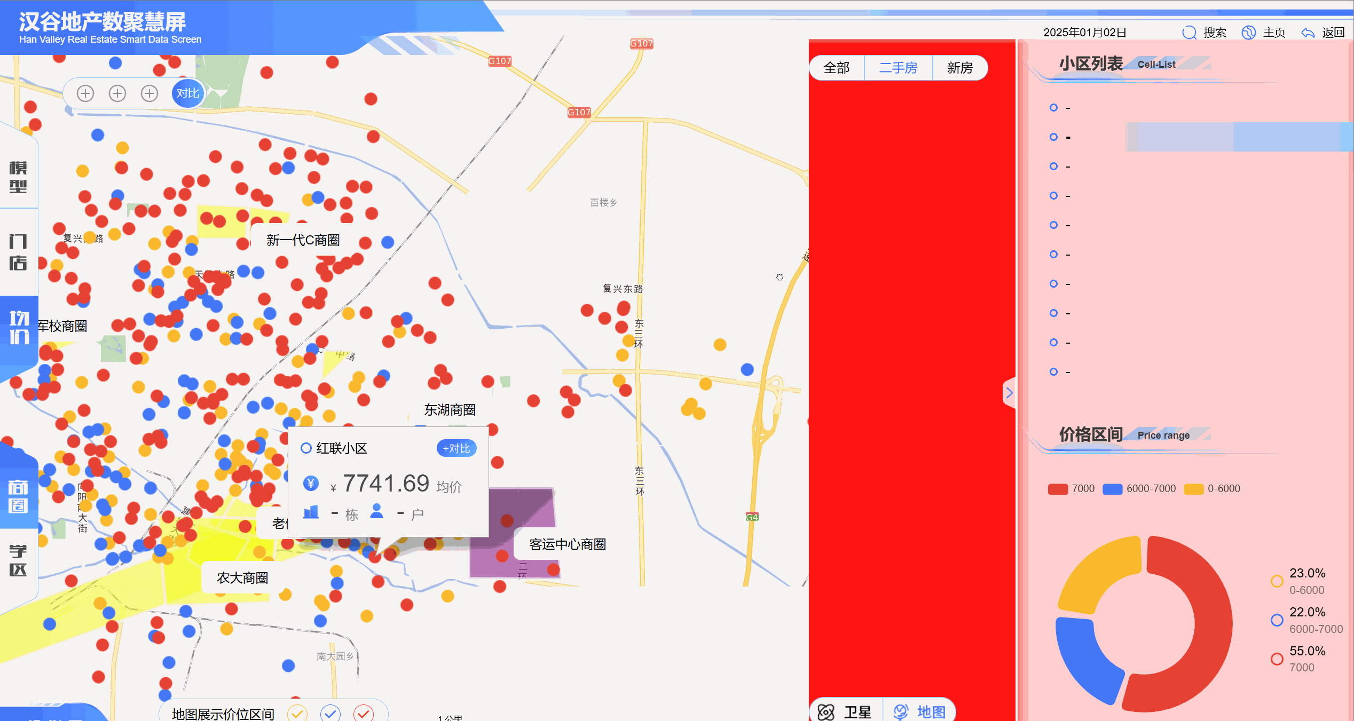
Task: Click the 23.0% 0-6000 legend circle
Action: click(x=1277, y=581)
